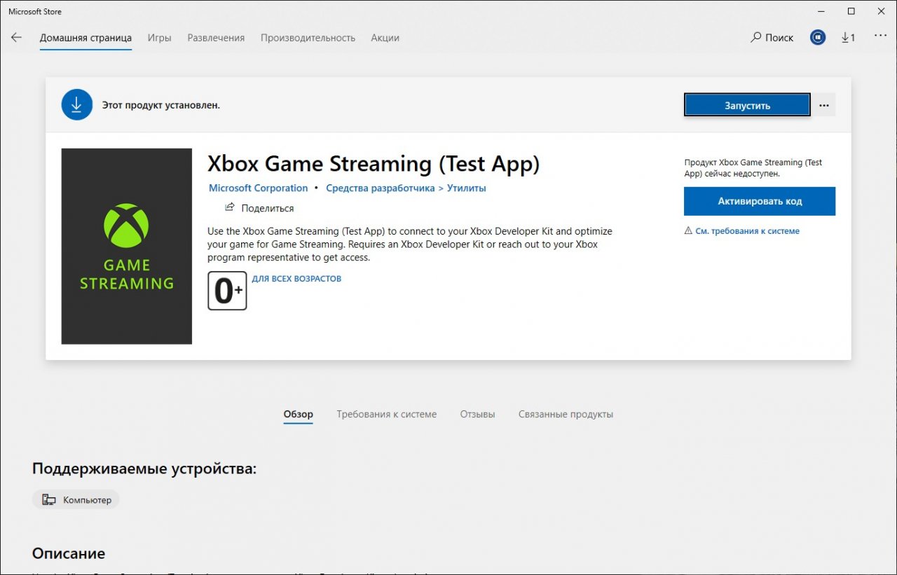Screen dimensions: 897x575
Task: Maximize the Microsoft Store window
Action: 851,11
